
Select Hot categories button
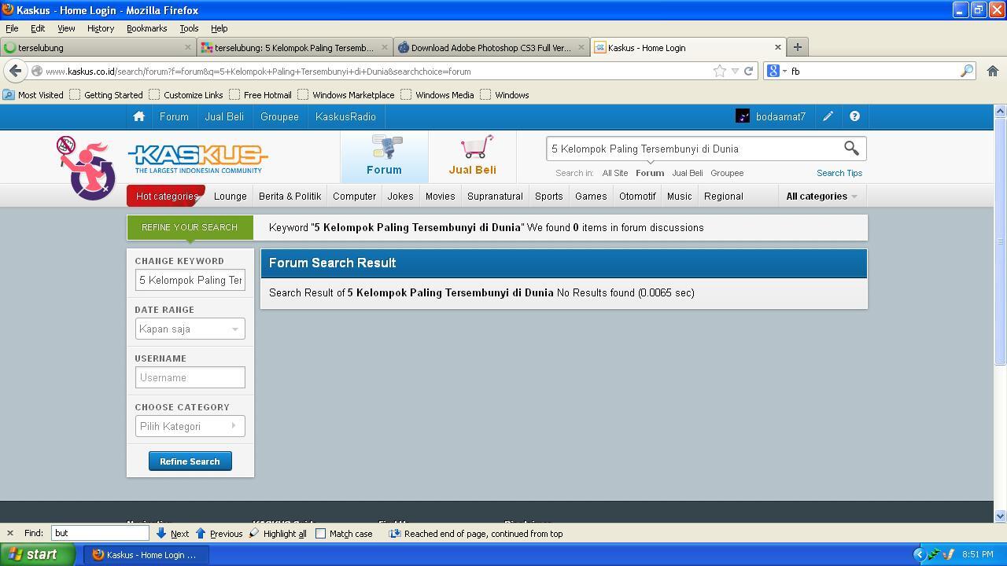(x=166, y=196)
